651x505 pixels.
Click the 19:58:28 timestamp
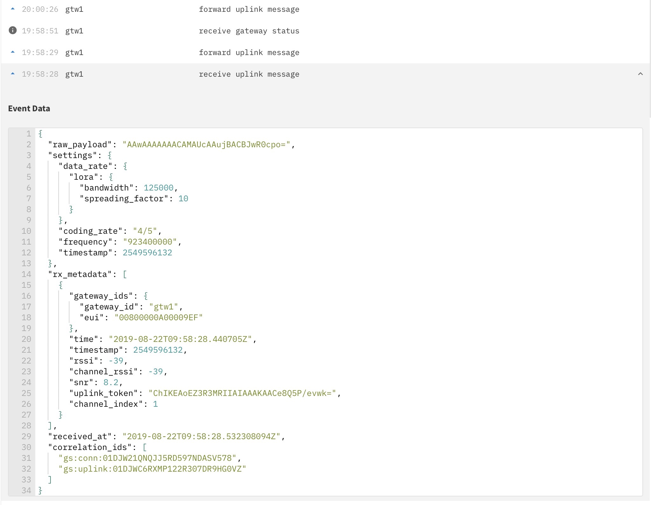pyautogui.click(x=40, y=74)
